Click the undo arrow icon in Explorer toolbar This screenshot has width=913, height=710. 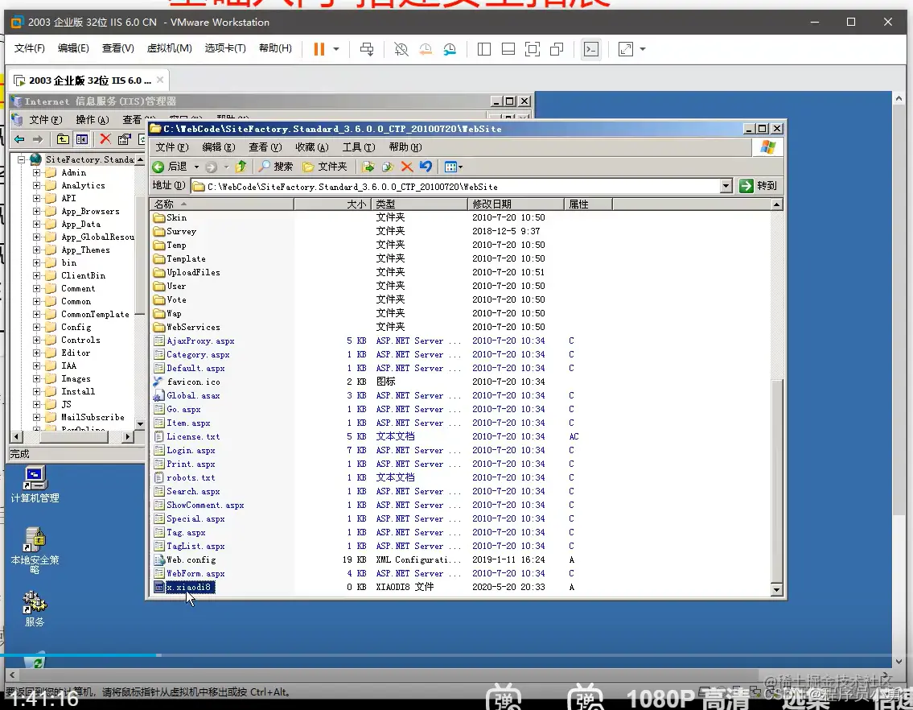tap(426, 167)
